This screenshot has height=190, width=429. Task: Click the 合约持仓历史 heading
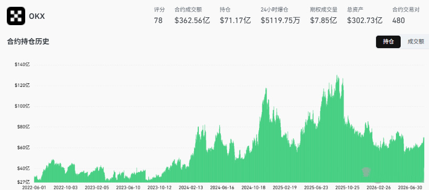(x=28, y=42)
